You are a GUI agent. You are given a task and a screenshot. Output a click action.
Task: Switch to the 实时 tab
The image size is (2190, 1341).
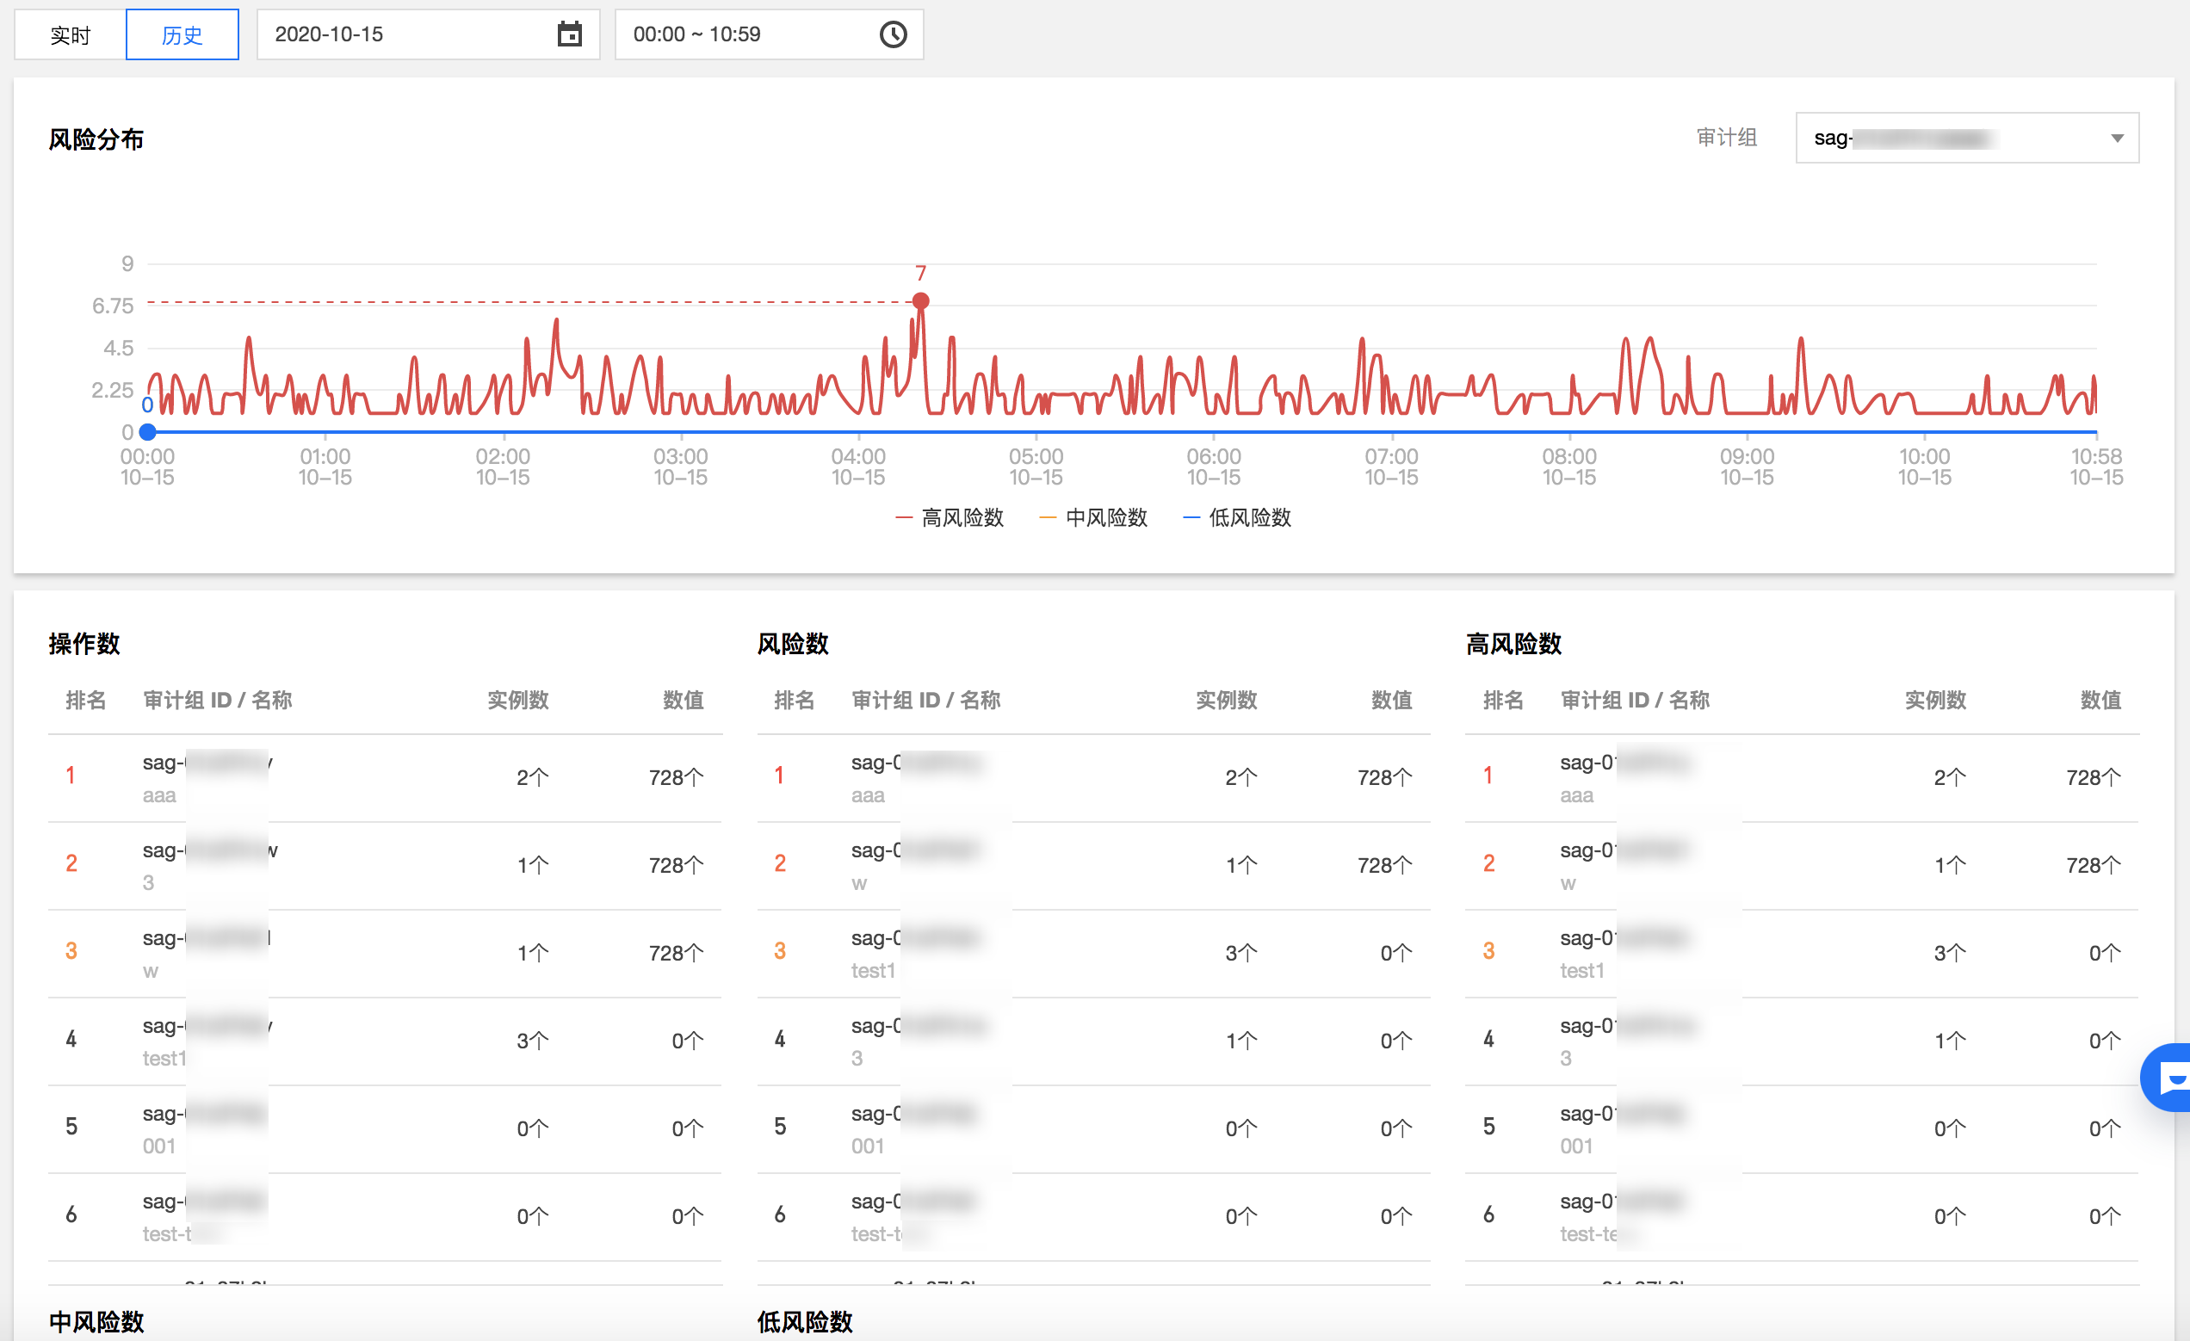[x=71, y=34]
